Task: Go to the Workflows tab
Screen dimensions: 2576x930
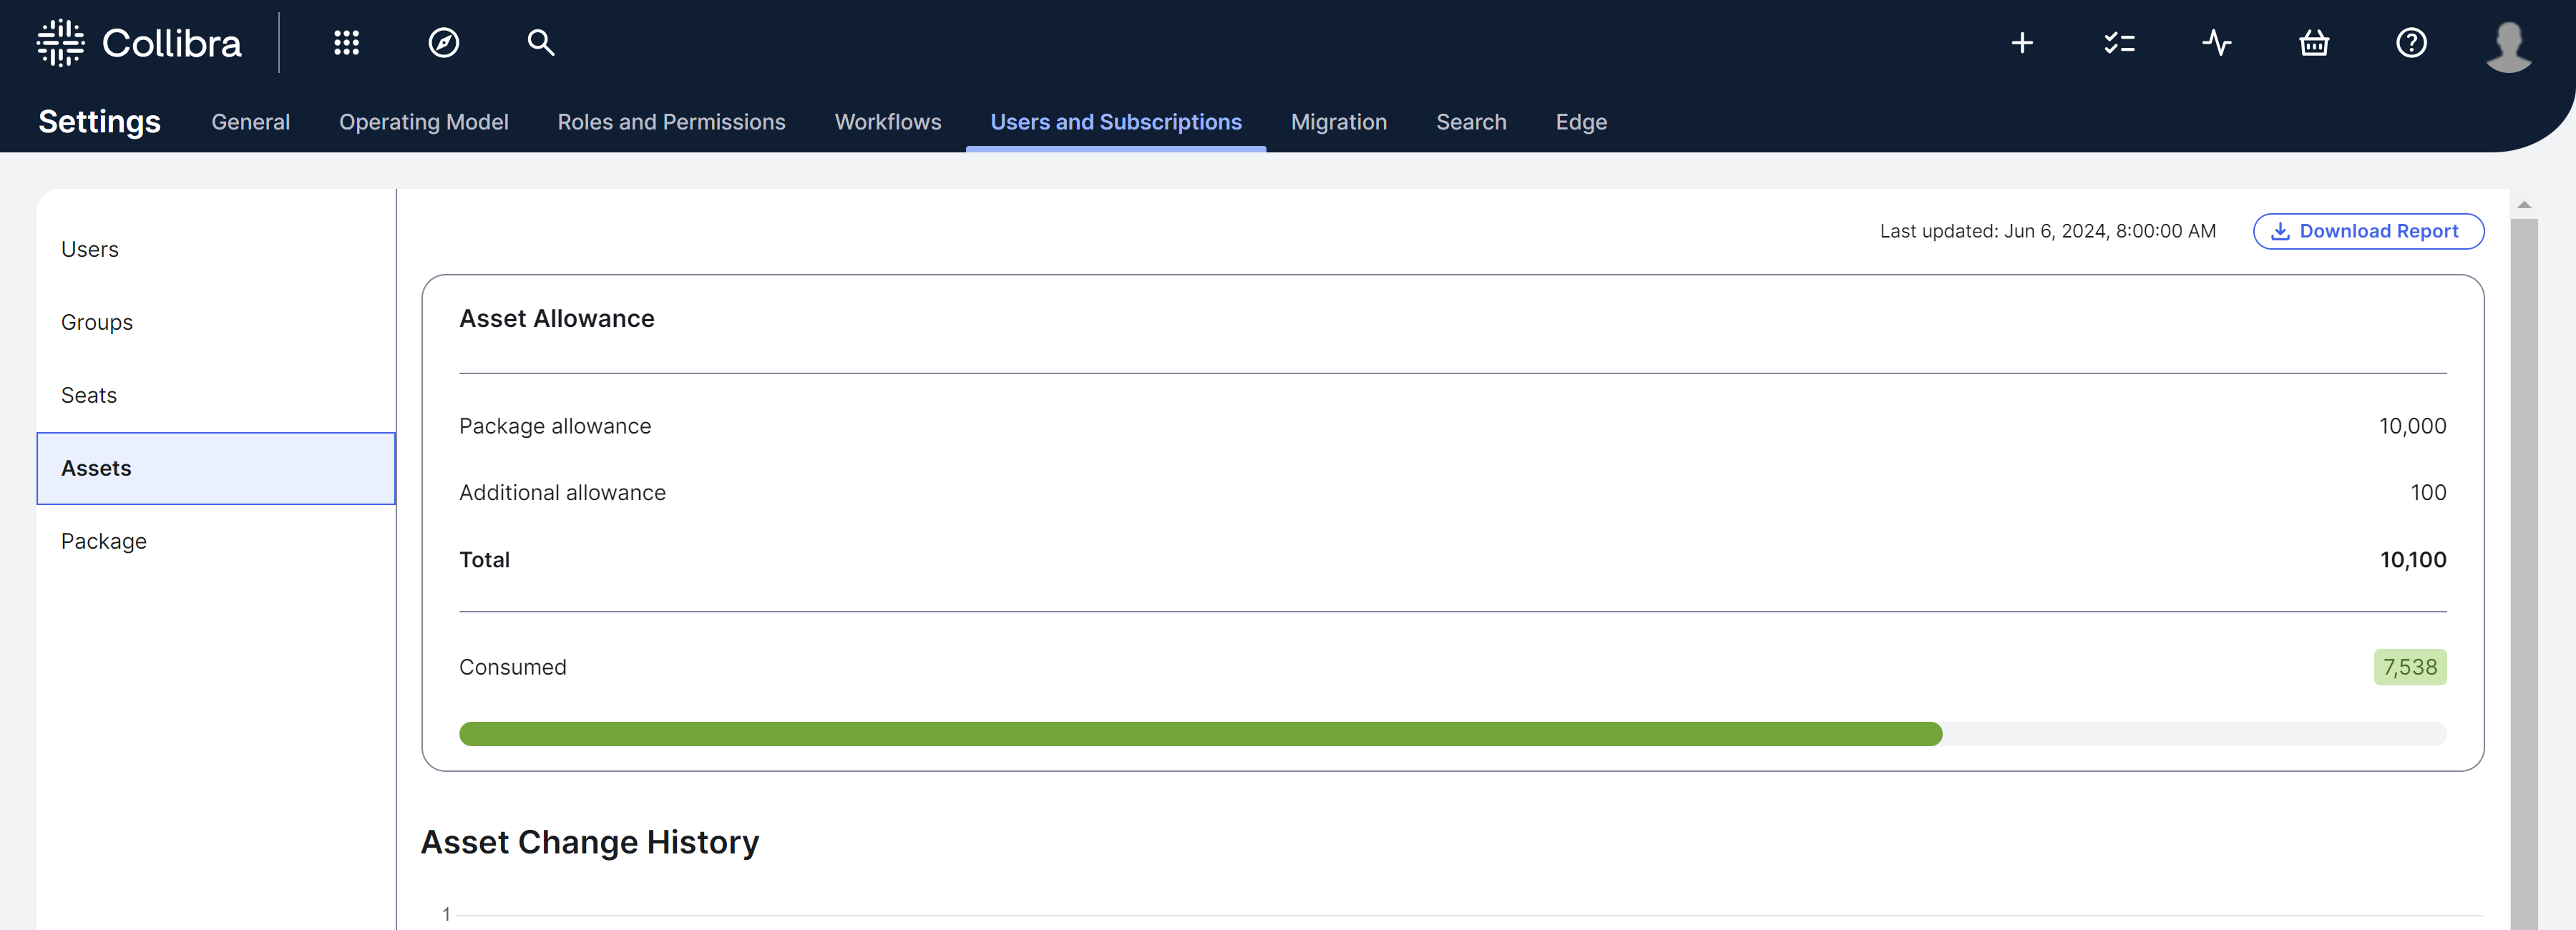Action: pos(887,122)
